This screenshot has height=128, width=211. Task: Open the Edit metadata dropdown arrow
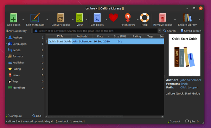(47, 20)
